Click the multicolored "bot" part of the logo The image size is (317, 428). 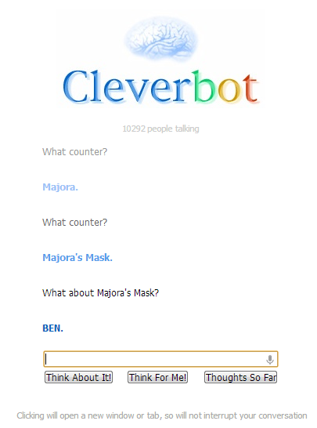(x=225, y=86)
